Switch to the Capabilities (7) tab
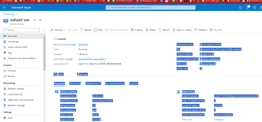The height and width of the screenshot is (122, 262). point(93,83)
